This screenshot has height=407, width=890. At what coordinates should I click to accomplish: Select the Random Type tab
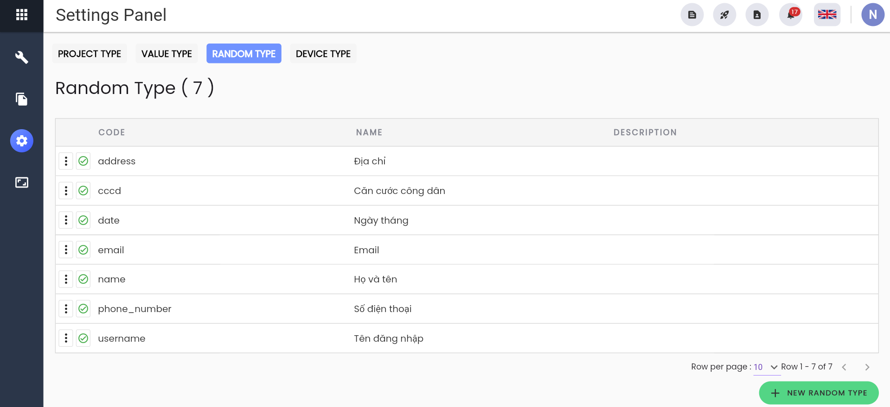pyautogui.click(x=244, y=54)
